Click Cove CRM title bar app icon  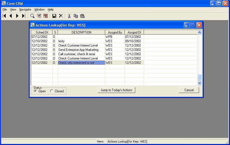4,3
